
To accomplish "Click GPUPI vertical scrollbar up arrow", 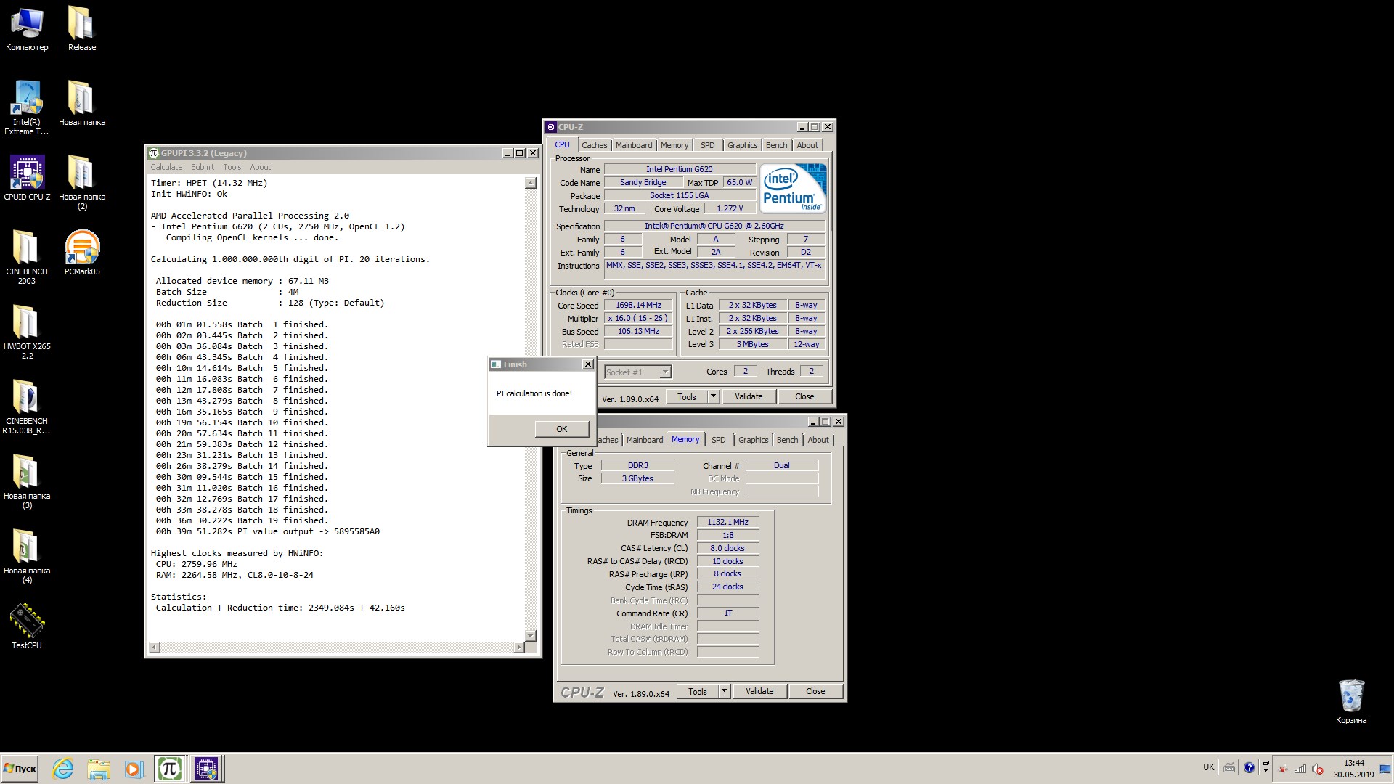I will pyautogui.click(x=530, y=183).
